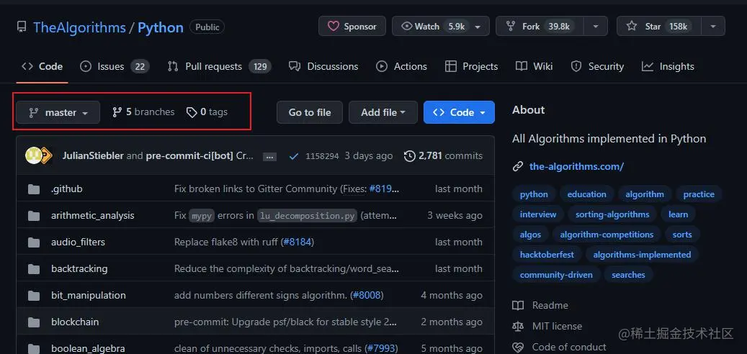Open the "Replace flake8 with ruff" commit message
The height and width of the screenshot is (354, 747).
(225, 242)
